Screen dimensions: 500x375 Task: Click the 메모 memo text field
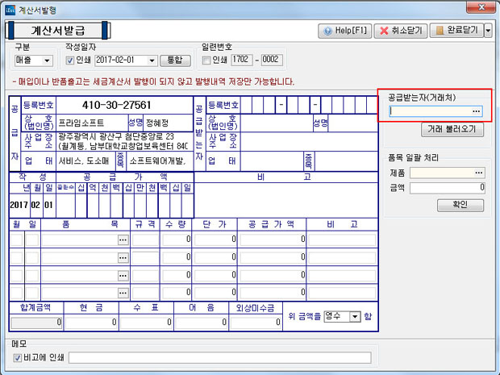(x=219, y=357)
